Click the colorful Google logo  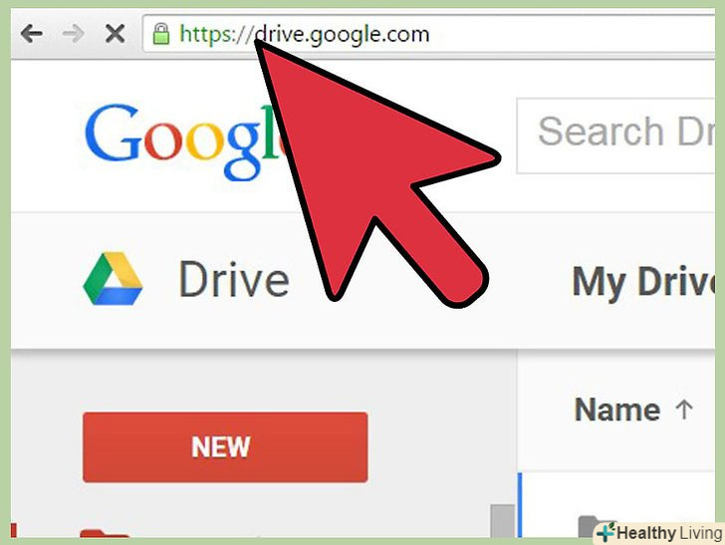[x=185, y=141]
